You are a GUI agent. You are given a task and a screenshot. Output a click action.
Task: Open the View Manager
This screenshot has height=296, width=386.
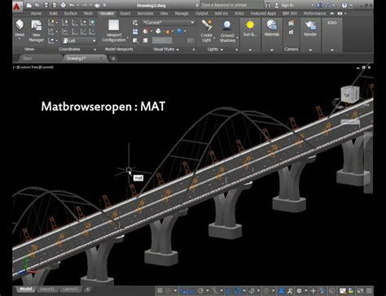(36, 31)
